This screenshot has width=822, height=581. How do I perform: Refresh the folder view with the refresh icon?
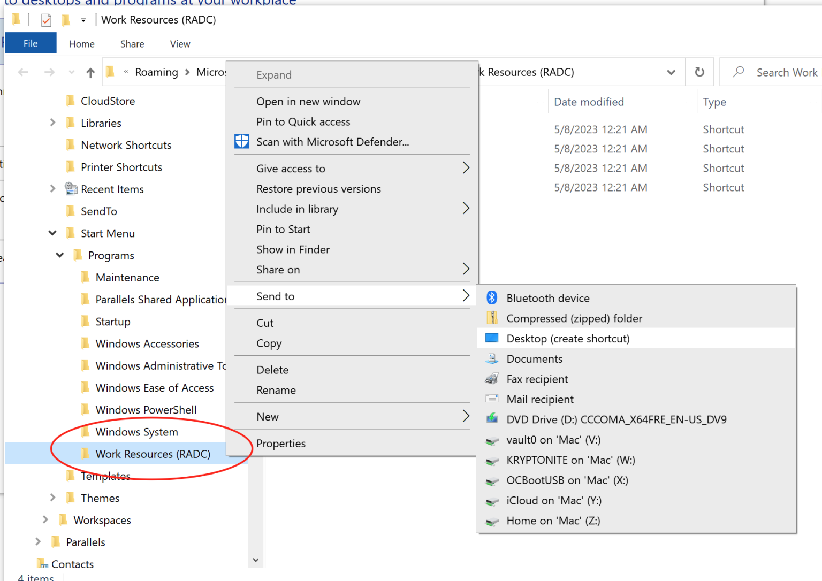[699, 72]
